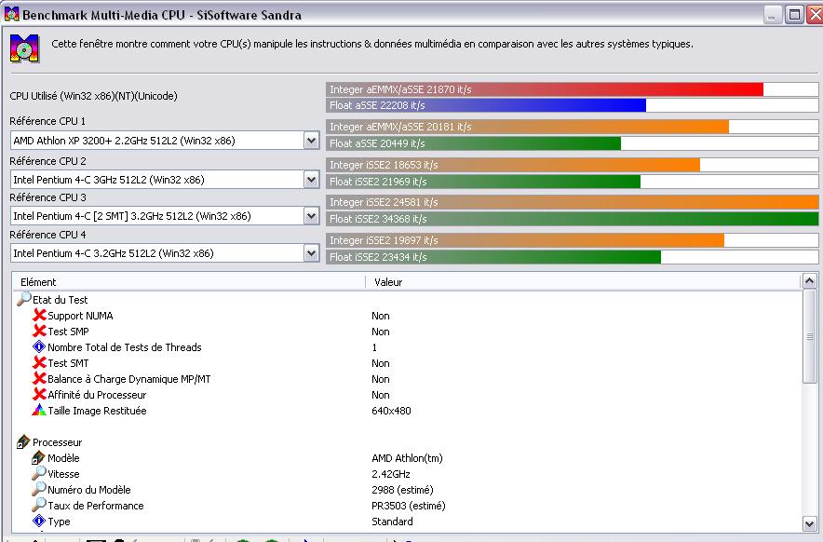Viewport: 823px width, 542px height.
Task: Click the Processeur section icon
Action: pyautogui.click(x=23, y=441)
